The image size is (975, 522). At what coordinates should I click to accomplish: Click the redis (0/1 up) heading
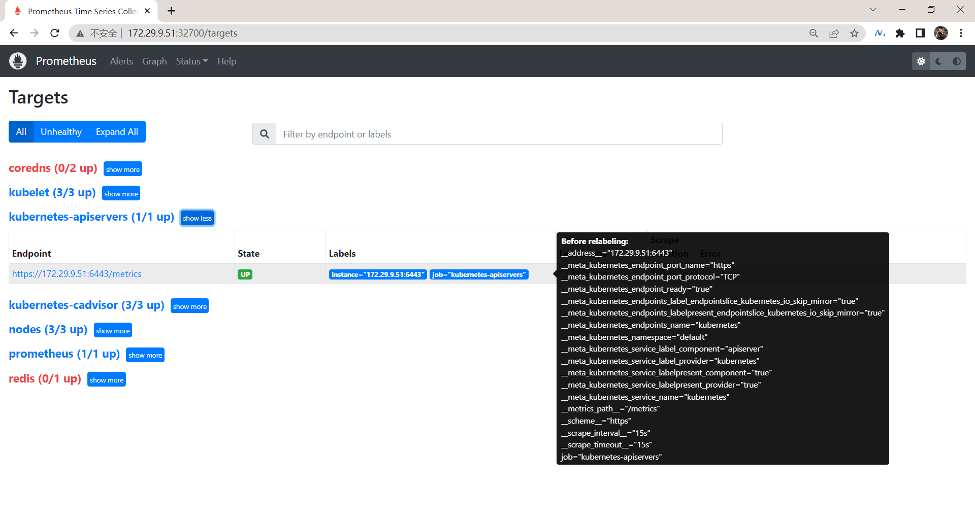click(45, 379)
